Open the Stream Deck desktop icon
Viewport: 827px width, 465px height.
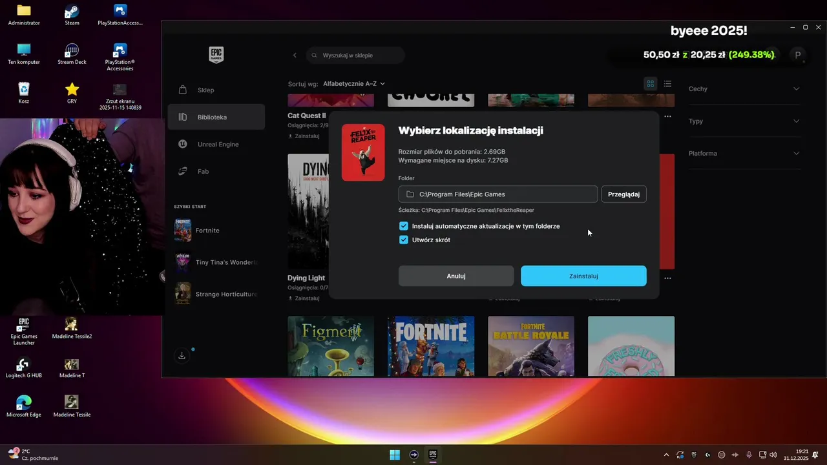(72, 54)
